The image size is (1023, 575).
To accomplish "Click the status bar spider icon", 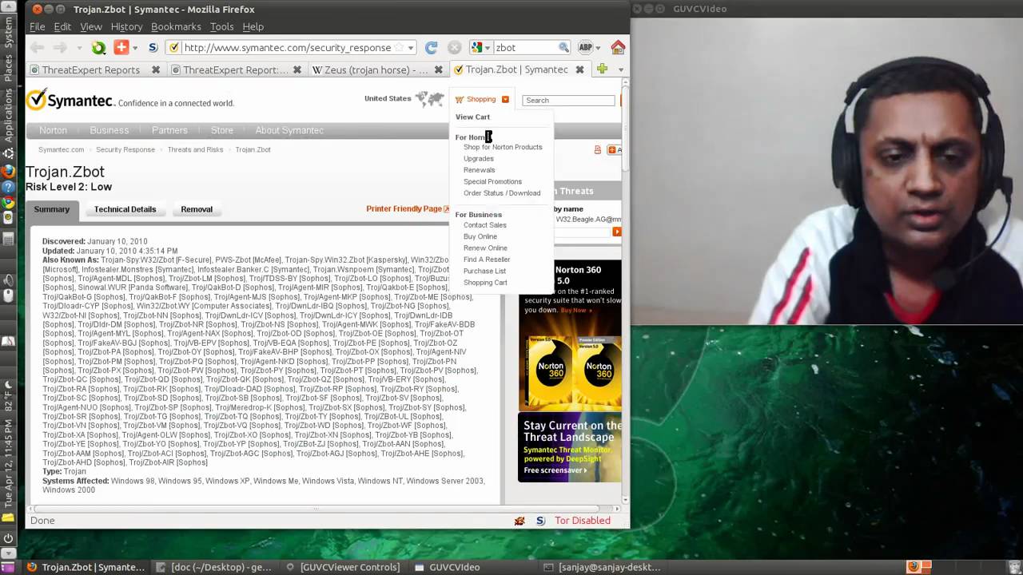I will coord(519,521).
